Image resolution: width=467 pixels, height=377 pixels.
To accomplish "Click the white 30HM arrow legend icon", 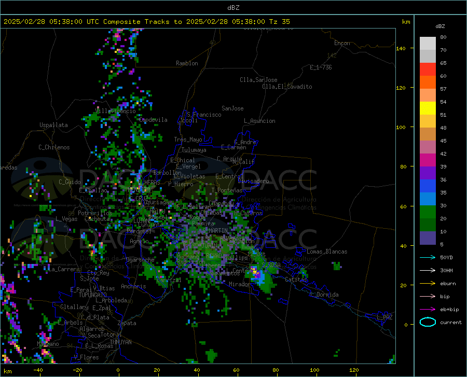I will [x=428, y=271].
